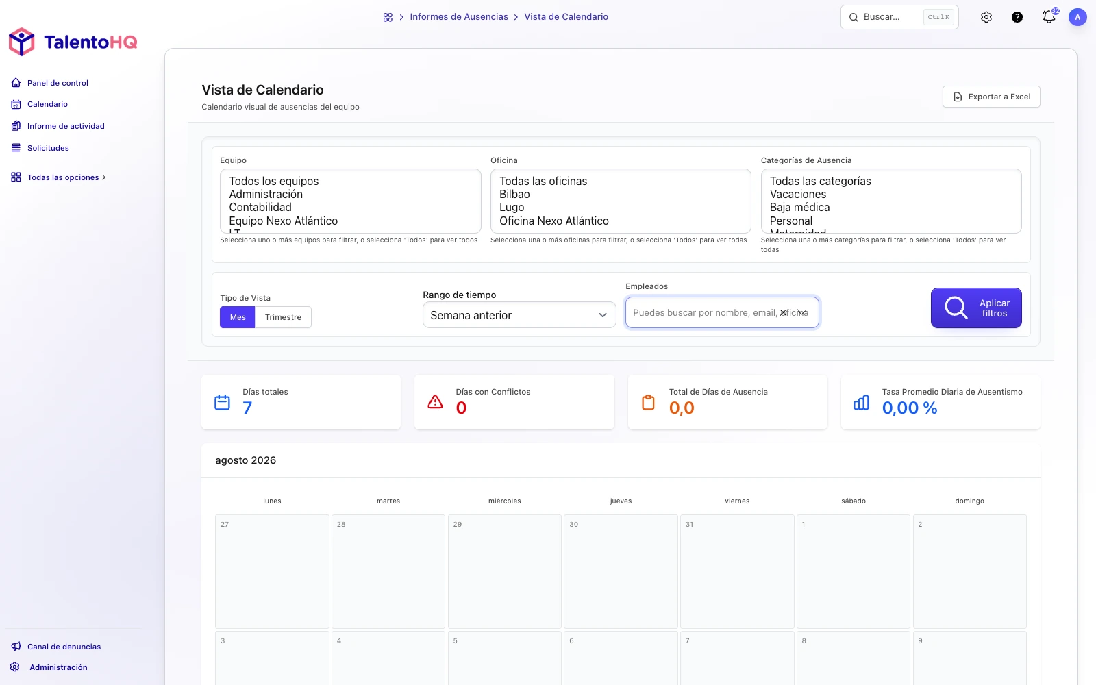Click Aplicar filtros button

click(976, 308)
